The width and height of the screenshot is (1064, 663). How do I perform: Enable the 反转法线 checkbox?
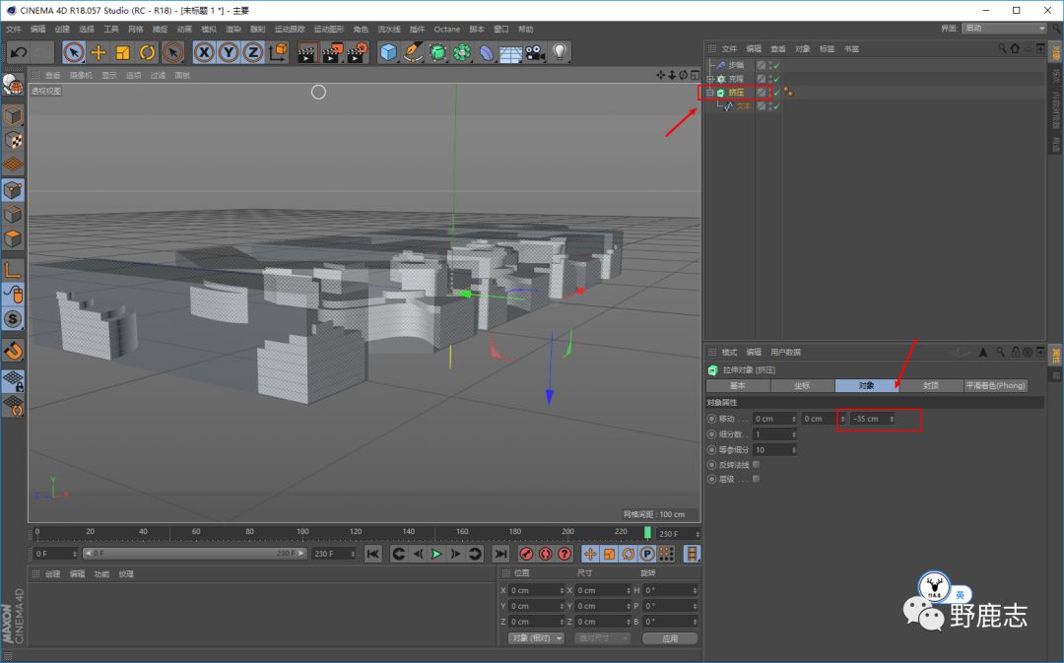point(756,464)
